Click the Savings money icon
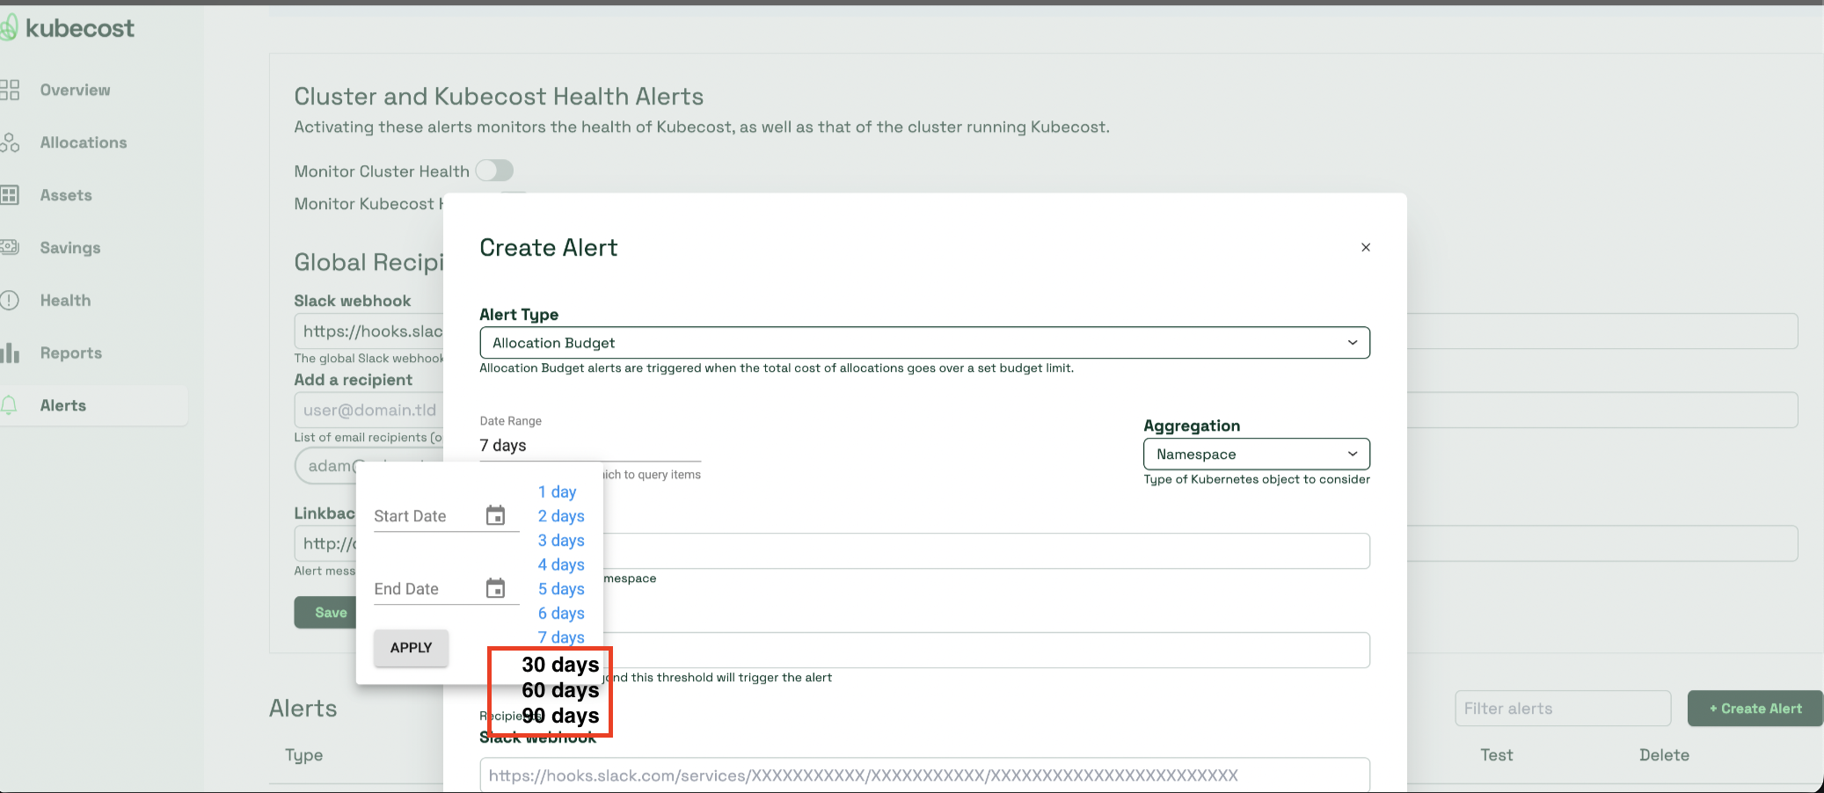Image resolution: width=1824 pixels, height=793 pixels. 10,247
